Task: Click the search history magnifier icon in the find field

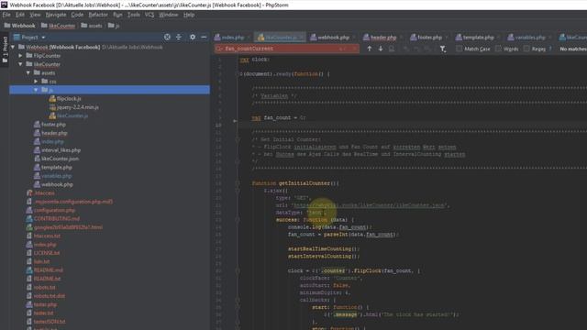Action: (219, 49)
